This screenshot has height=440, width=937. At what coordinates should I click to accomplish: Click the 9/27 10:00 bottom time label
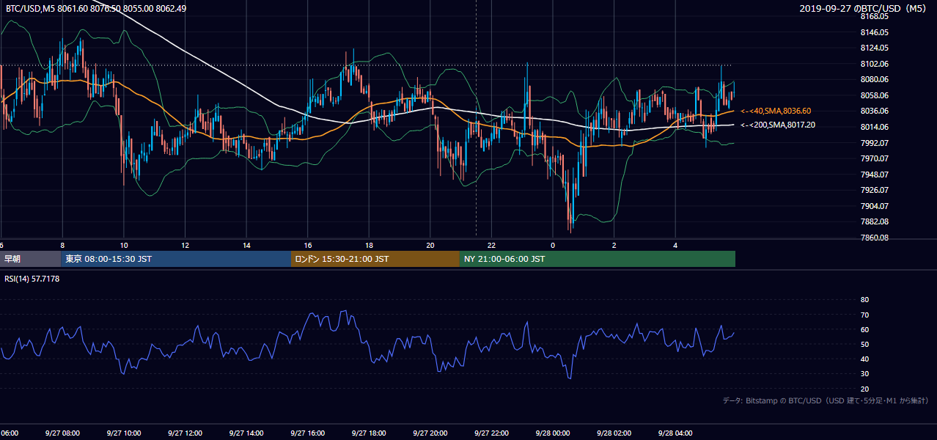pyautogui.click(x=123, y=433)
